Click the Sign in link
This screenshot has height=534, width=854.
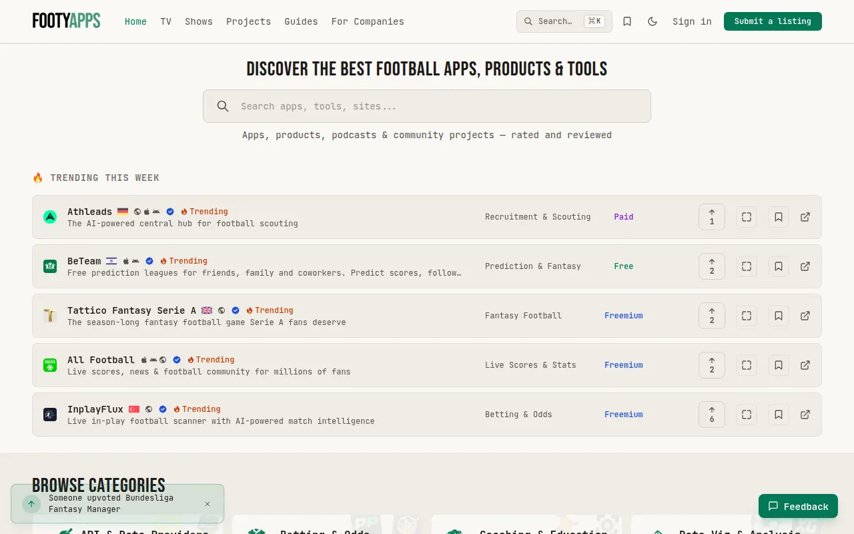pyautogui.click(x=692, y=21)
